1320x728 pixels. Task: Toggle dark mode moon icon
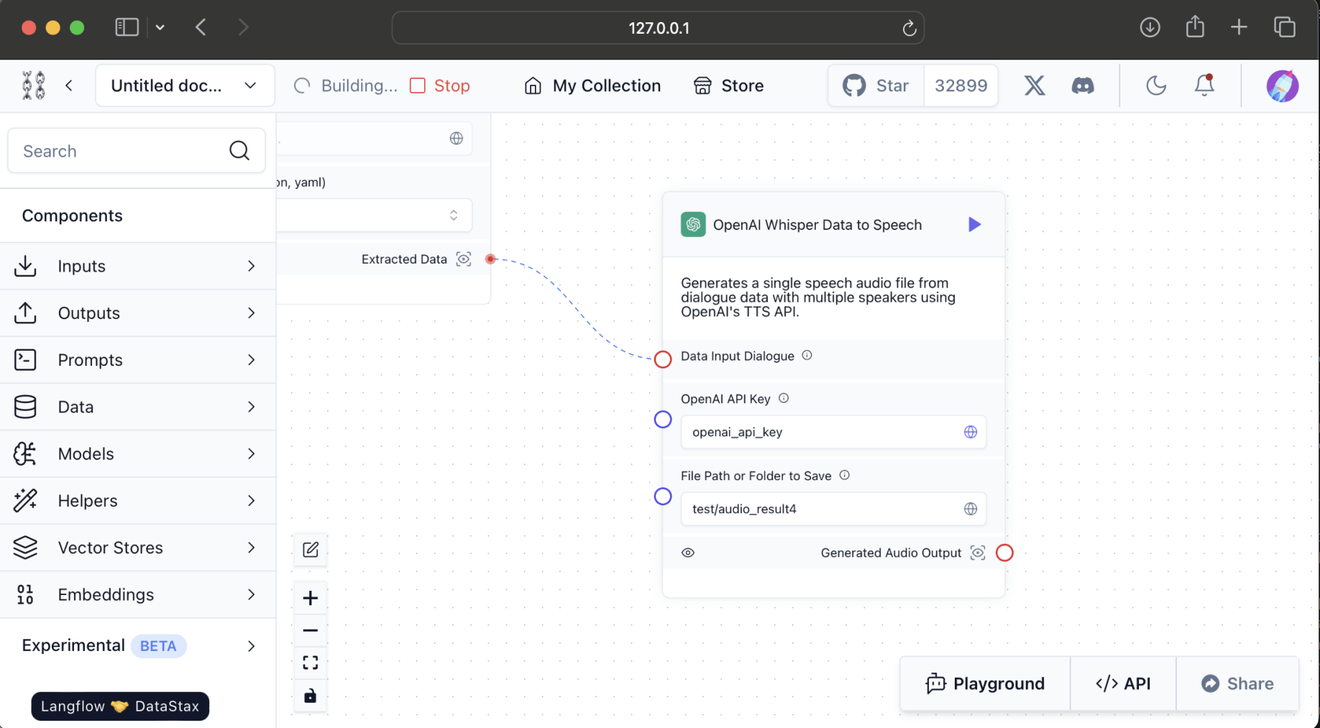(1155, 86)
